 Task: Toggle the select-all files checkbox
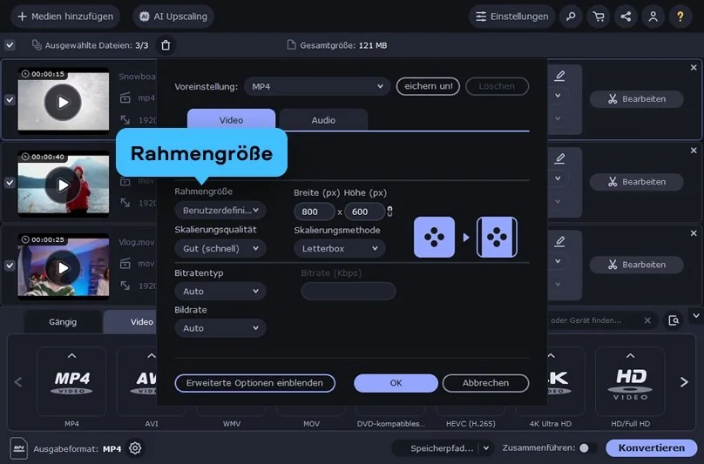click(x=10, y=45)
